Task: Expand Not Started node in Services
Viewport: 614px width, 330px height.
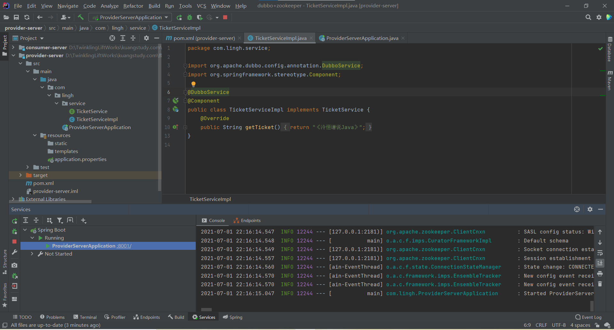Action: [x=32, y=254]
